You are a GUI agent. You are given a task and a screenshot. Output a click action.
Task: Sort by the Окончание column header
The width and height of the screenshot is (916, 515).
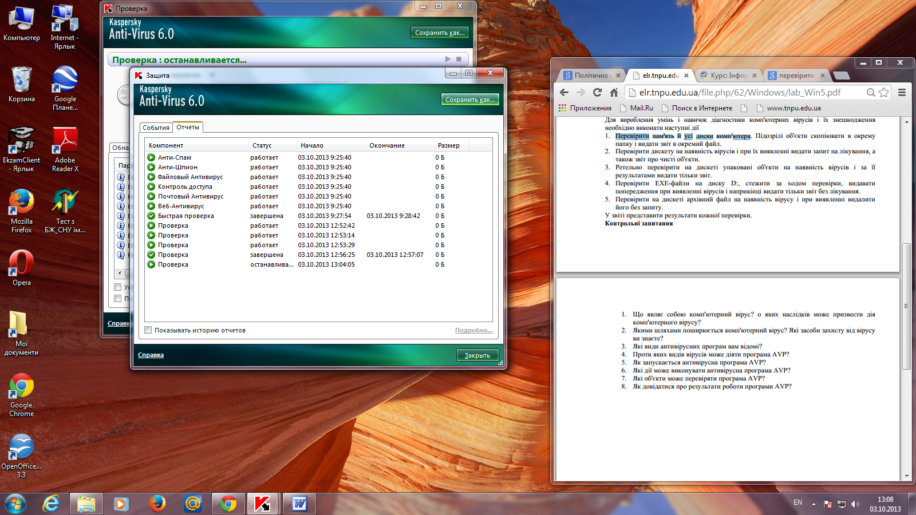399,145
